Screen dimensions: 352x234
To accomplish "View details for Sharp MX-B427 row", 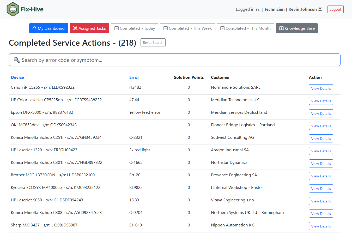I will tap(321, 226).
